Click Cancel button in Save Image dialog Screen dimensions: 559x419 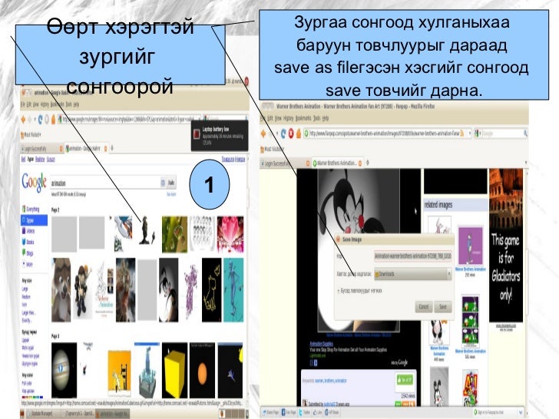coord(424,307)
